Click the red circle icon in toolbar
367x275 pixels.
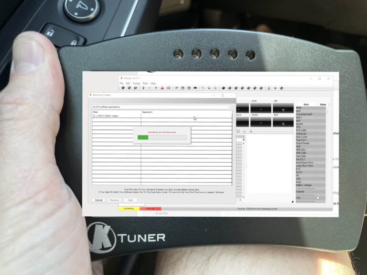pos(223,88)
